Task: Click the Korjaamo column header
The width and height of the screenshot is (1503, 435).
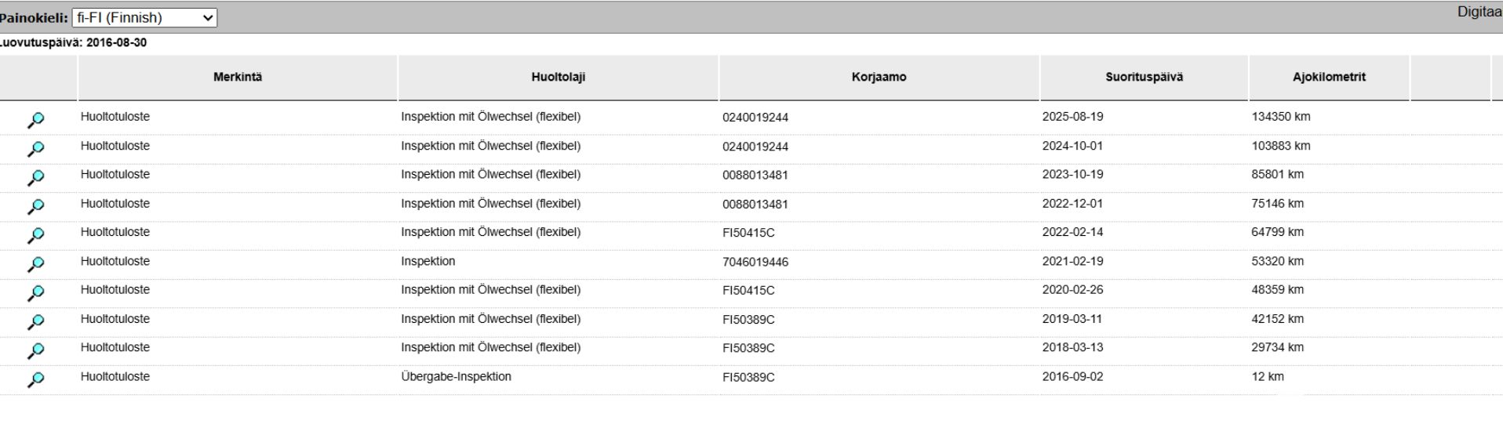Action: pyautogui.click(x=879, y=77)
